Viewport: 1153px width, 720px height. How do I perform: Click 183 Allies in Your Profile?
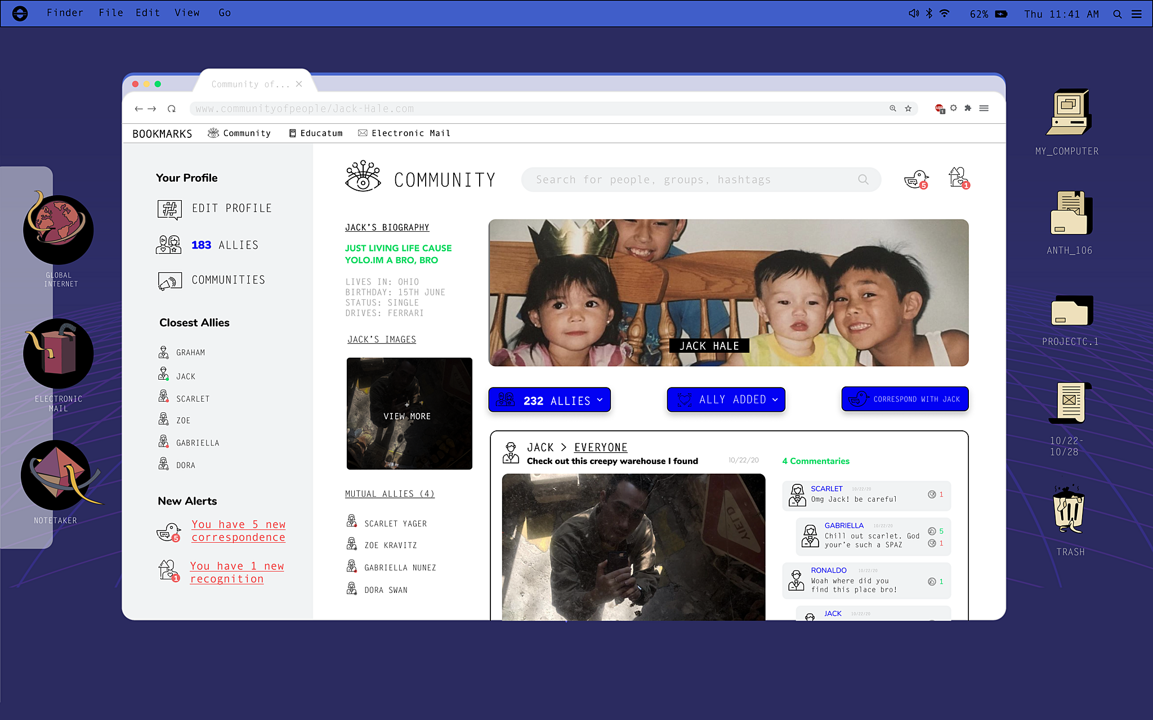click(207, 245)
